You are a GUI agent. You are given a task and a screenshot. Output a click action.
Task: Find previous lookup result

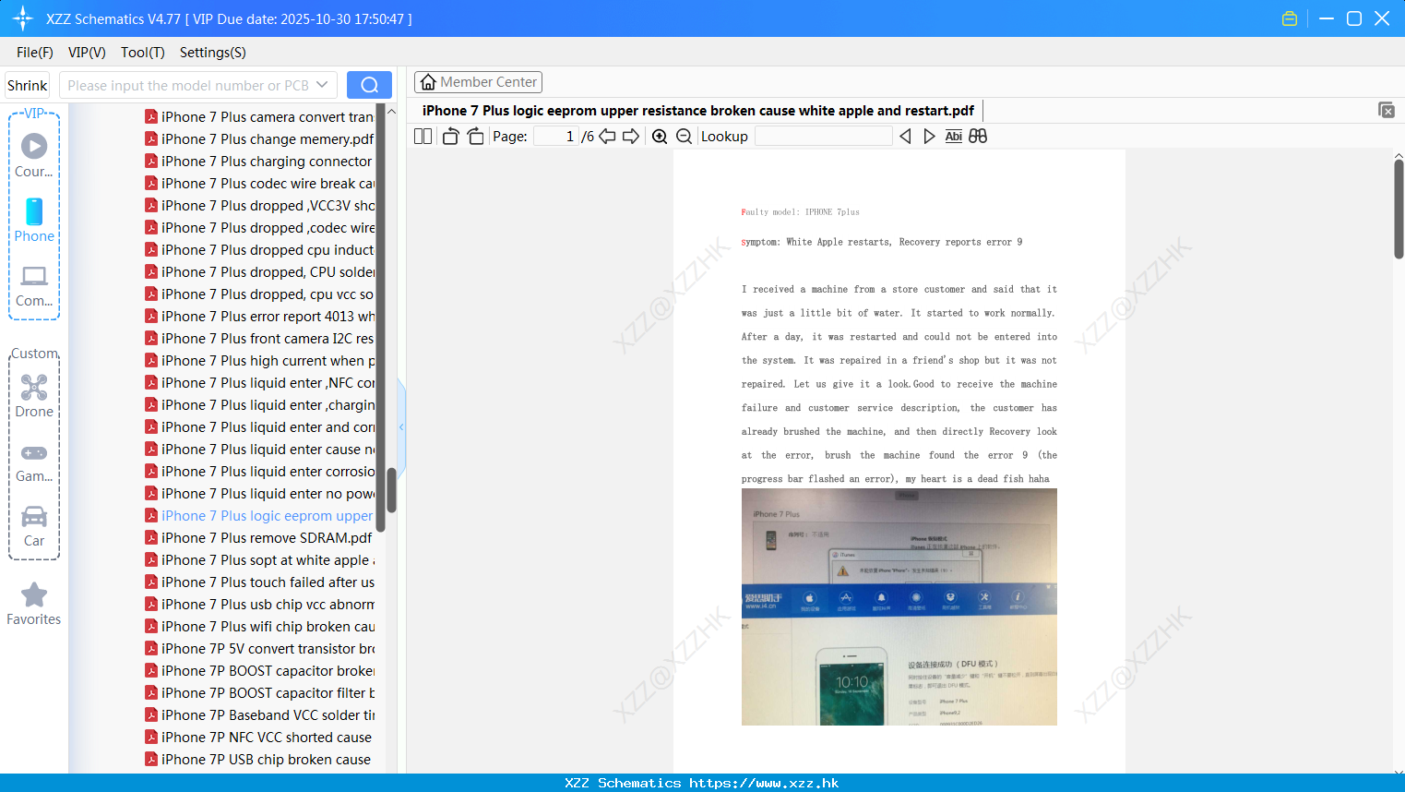point(905,136)
